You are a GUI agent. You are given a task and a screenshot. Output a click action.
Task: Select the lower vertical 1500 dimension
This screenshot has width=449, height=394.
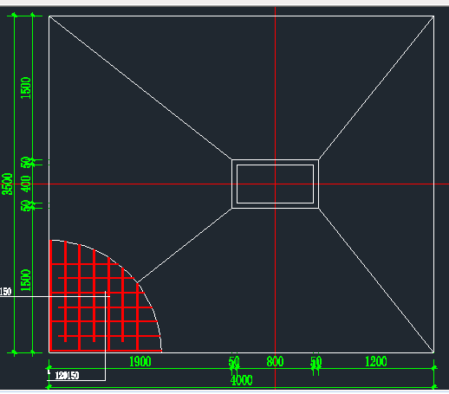pyautogui.click(x=26, y=280)
